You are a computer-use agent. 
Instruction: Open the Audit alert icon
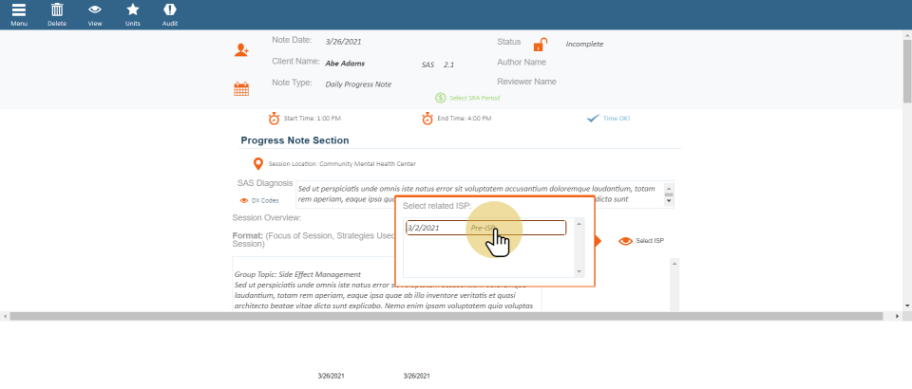tap(169, 9)
